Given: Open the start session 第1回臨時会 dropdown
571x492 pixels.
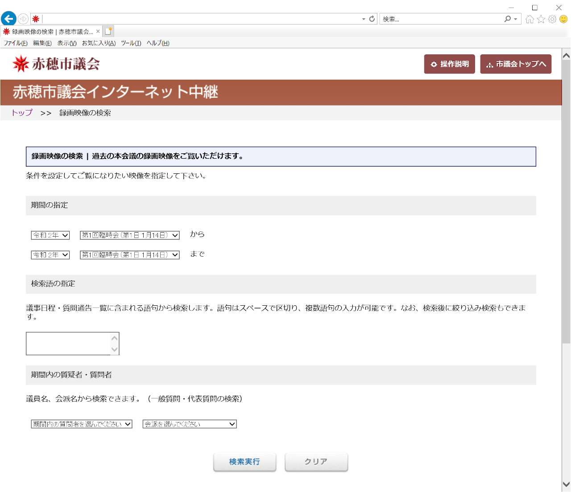Looking at the screenshot, I should coord(130,235).
